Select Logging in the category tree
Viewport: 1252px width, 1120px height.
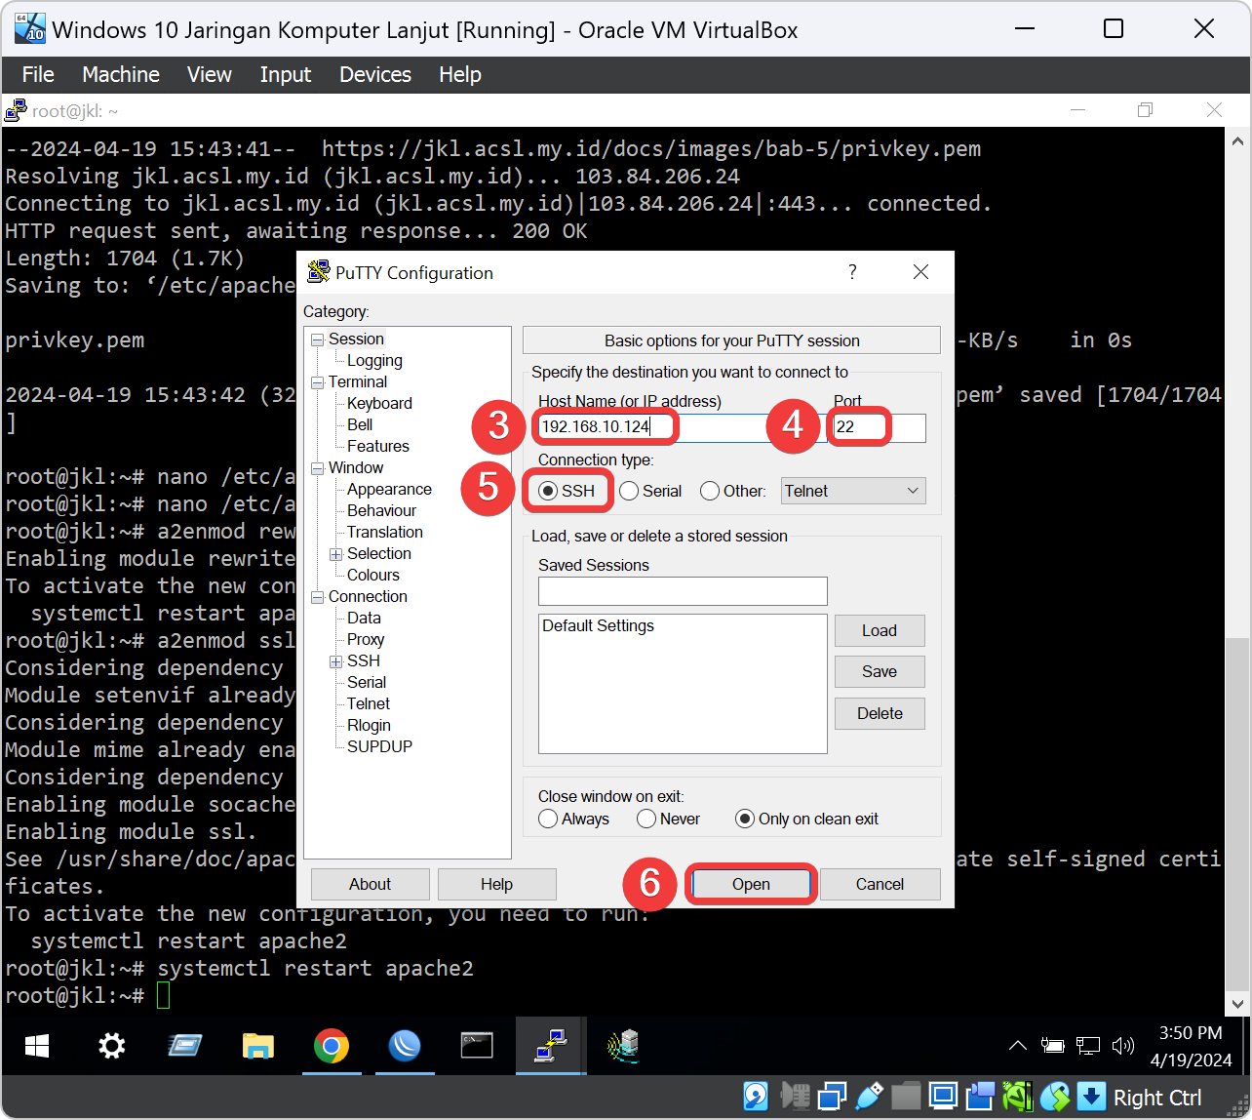click(x=374, y=361)
